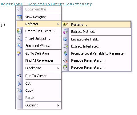
Task: Click the Copy pages icon
Action: point(19,90)
